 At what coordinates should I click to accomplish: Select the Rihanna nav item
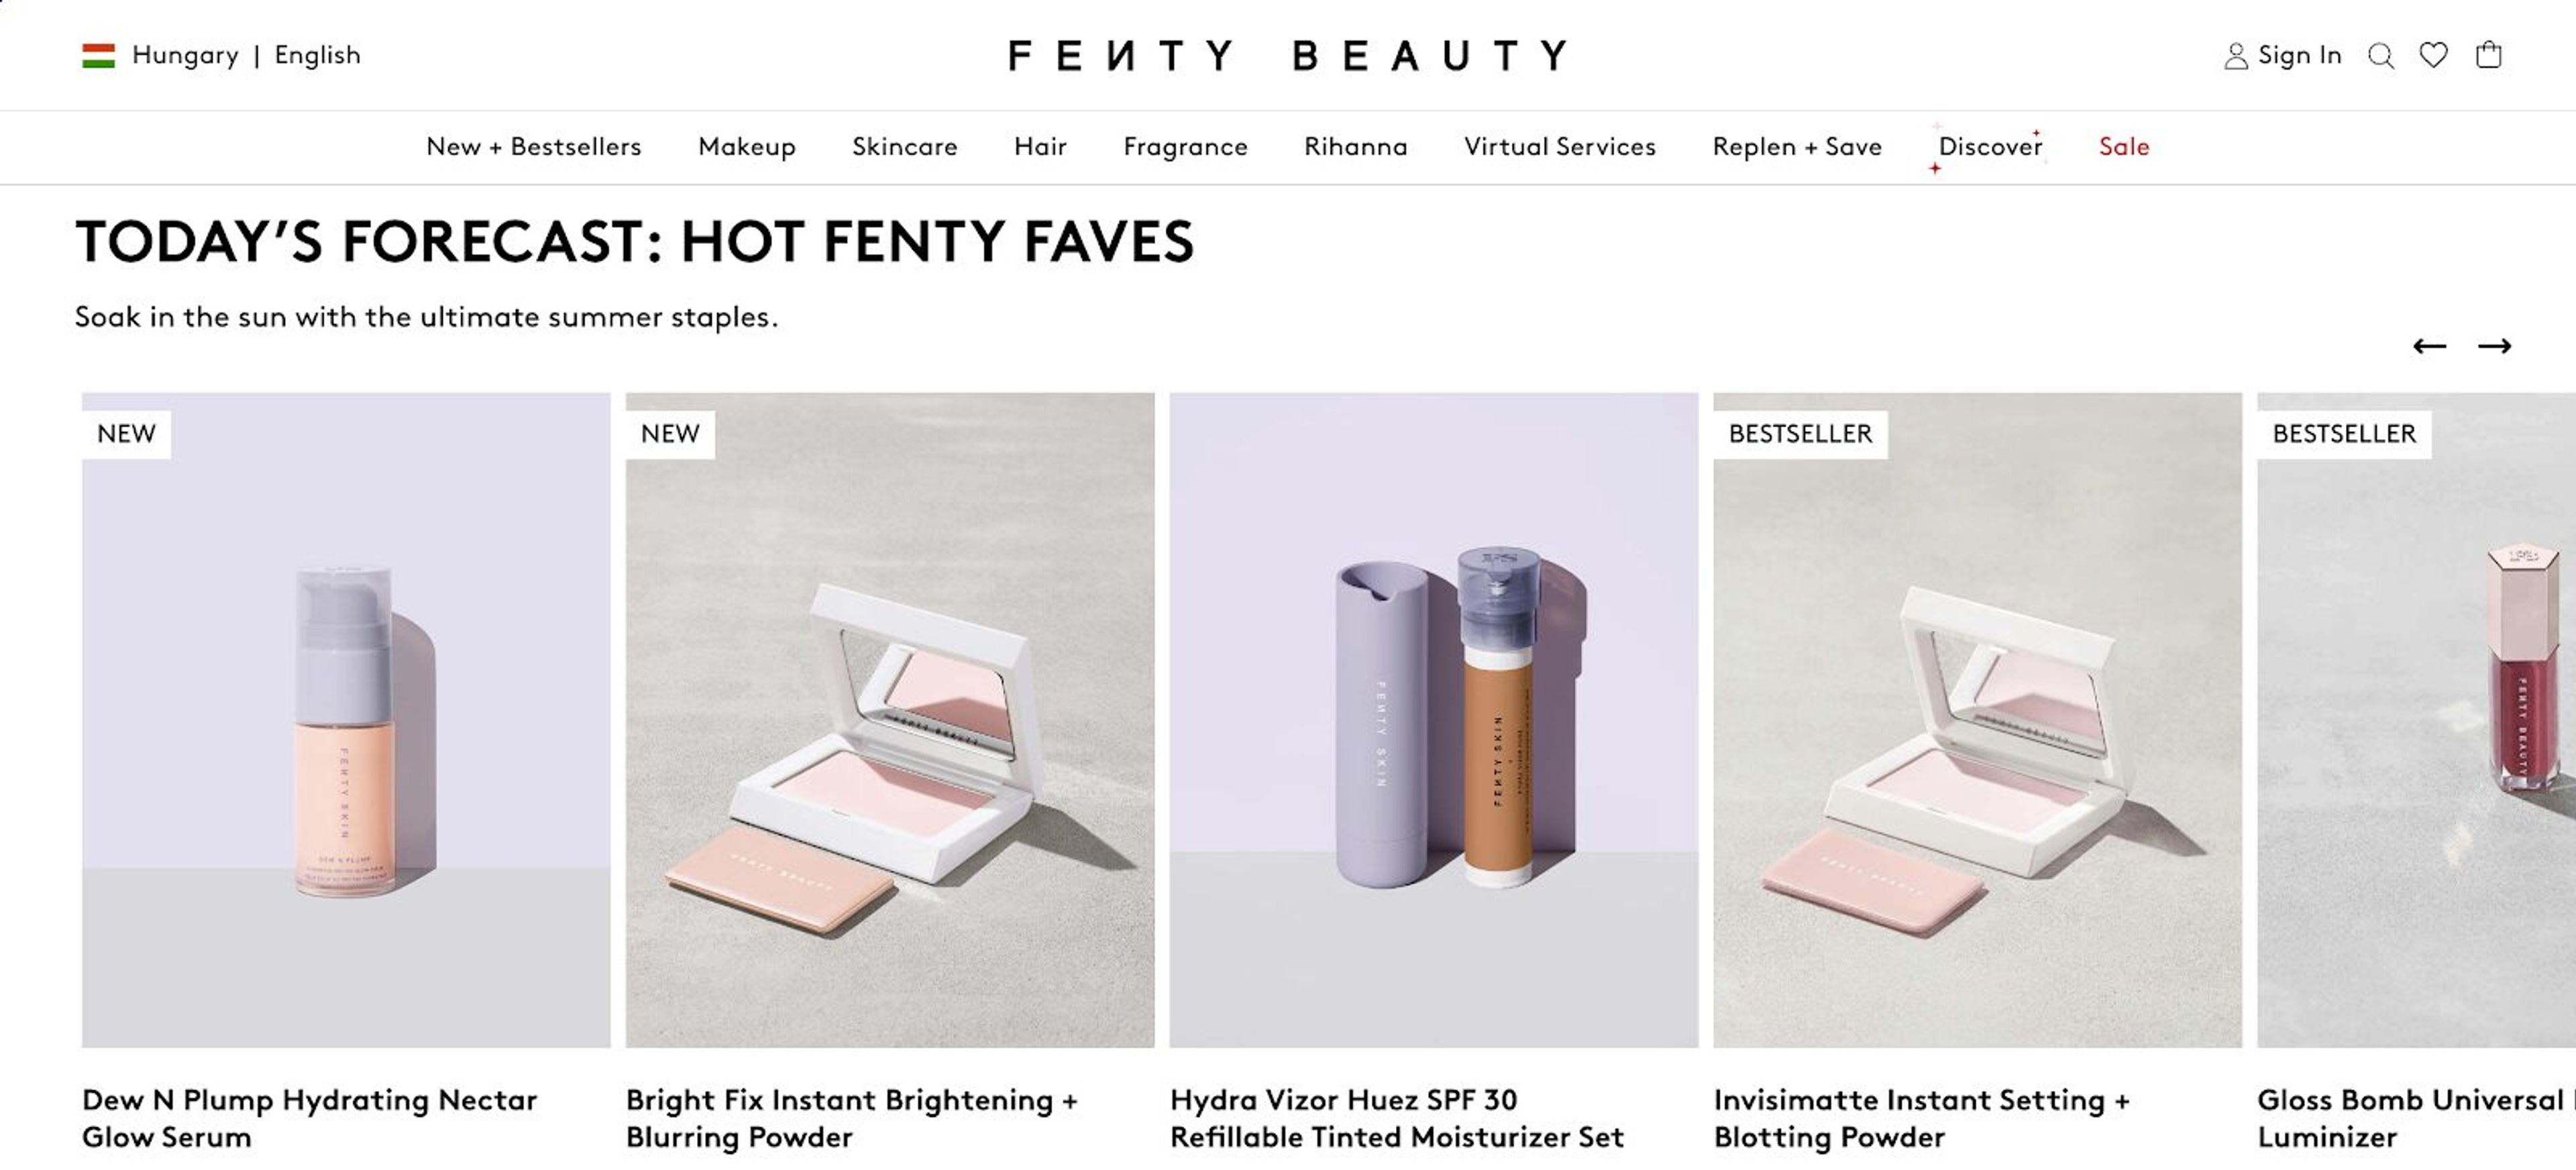[x=1355, y=147]
